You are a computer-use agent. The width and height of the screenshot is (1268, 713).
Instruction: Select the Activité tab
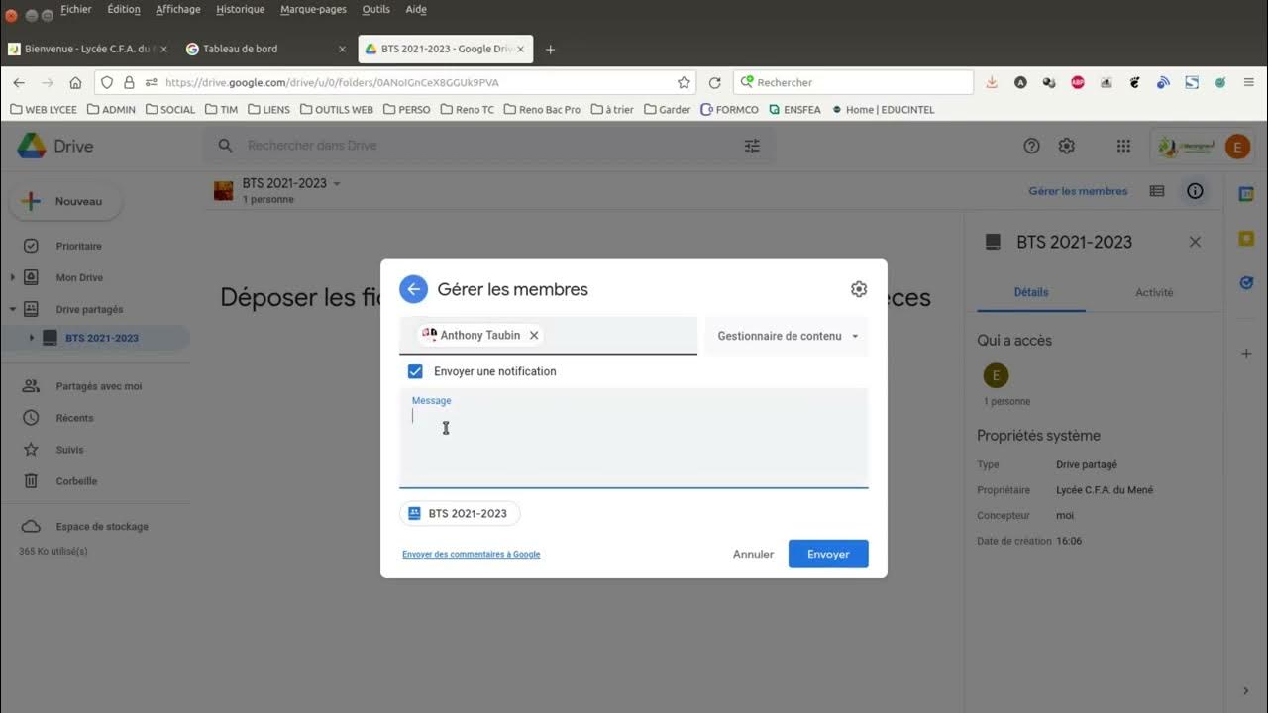pyautogui.click(x=1154, y=292)
